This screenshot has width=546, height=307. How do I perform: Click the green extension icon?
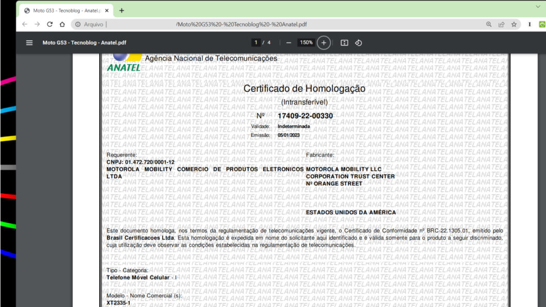coord(542,24)
